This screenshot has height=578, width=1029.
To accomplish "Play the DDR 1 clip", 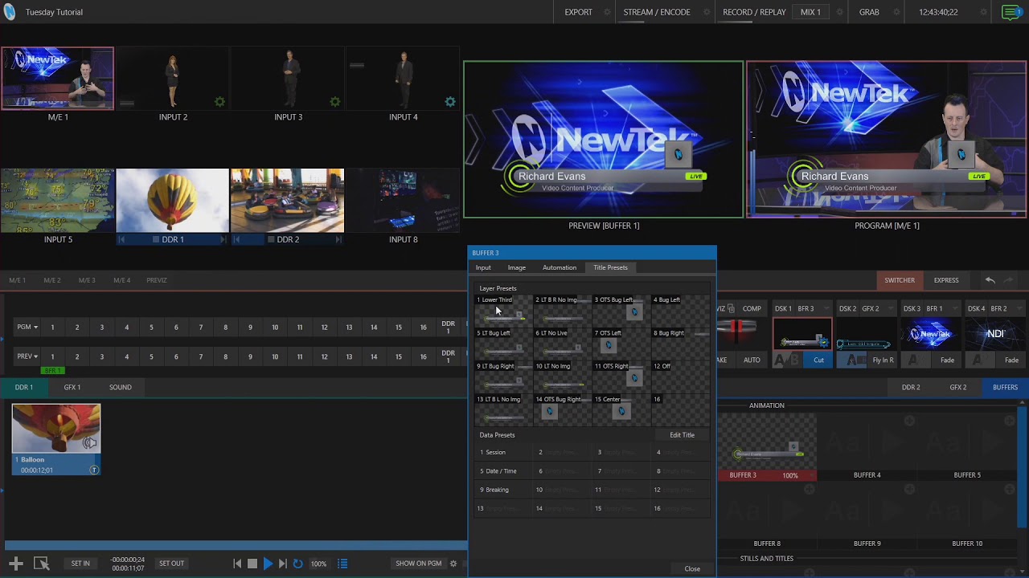I will 268,564.
